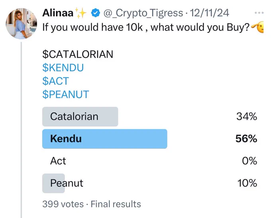The image size is (271, 218).
Task: Select the highlighted Kendu poll option
Action: pyautogui.click(x=105, y=139)
